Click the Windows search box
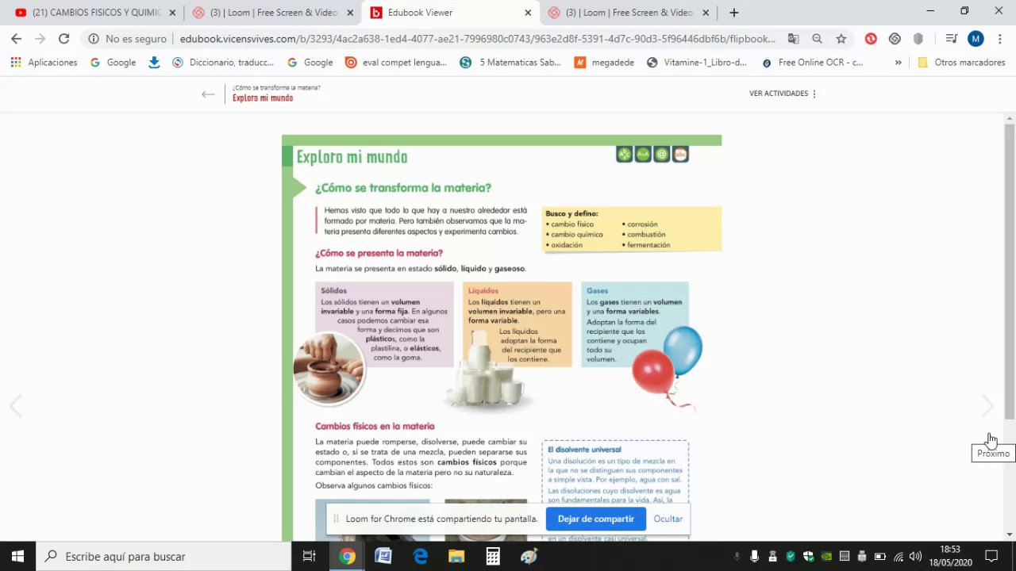 point(164,556)
